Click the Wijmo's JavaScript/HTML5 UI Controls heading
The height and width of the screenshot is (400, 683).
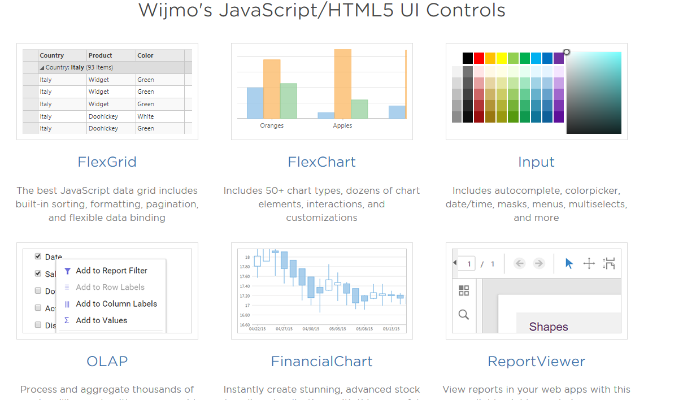pyautogui.click(x=321, y=10)
